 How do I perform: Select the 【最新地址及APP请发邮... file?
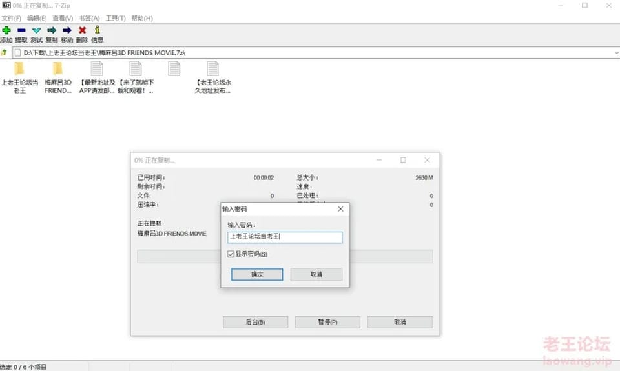[x=97, y=77]
